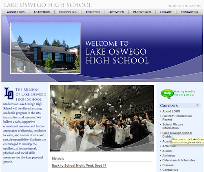The height and width of the screenshot is (172, 204).
Task: Open the Activities contents link
Action: pos(169,146)
